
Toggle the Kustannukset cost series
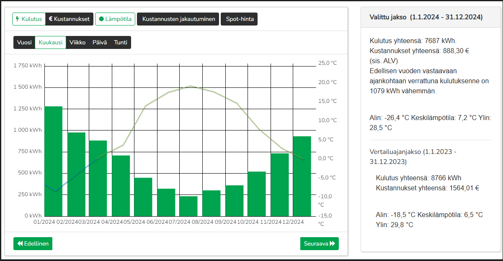point(69,19)
